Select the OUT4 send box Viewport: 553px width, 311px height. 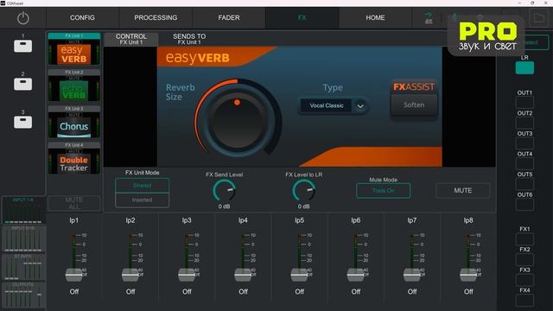(x=524, y=164)
